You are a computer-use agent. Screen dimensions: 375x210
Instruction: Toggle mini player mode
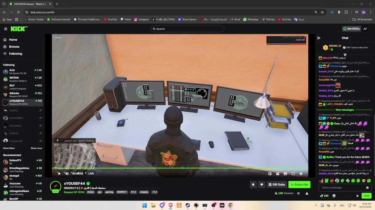[x=270, y=174]
